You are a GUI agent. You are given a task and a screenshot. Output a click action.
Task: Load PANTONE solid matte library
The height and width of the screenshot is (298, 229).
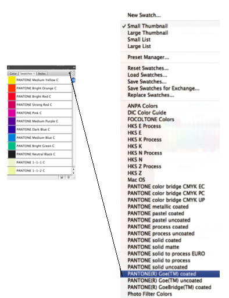[153, 247]
